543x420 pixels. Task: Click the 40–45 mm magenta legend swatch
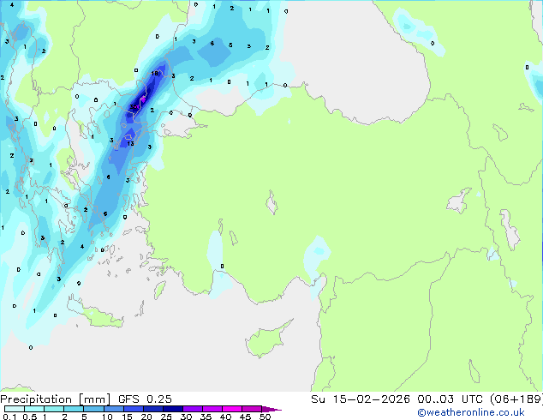click(232, 409)
